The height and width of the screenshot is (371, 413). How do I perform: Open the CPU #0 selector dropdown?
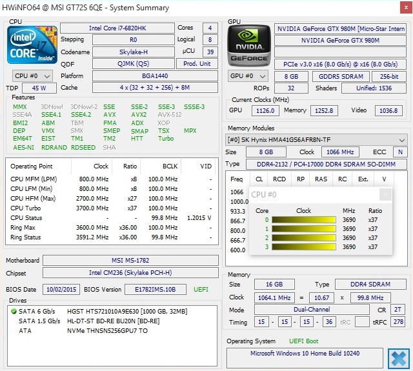click(32, 76)
